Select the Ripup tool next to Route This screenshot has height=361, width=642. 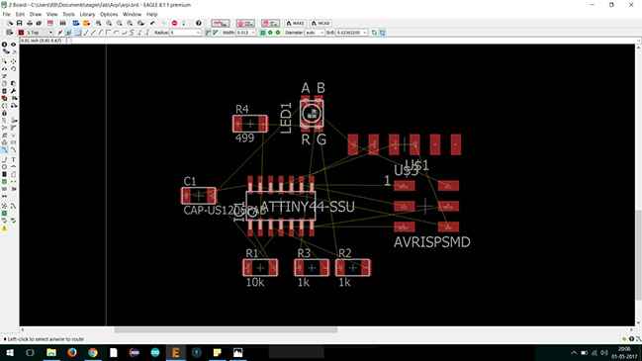point(14,149)
